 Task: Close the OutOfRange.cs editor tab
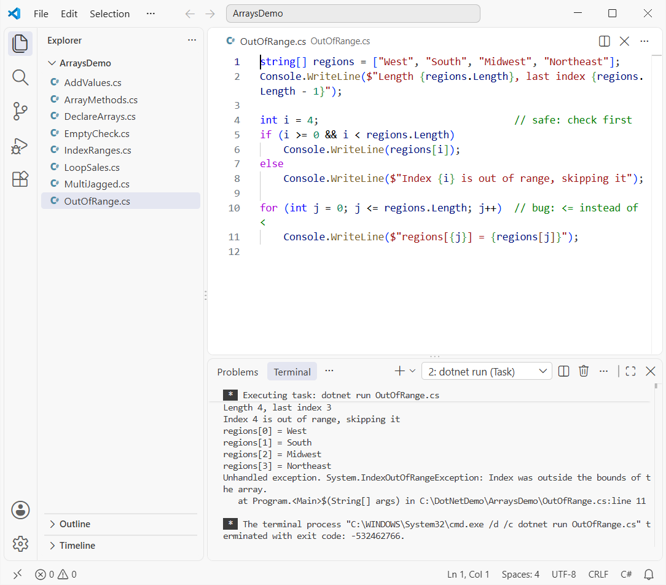(x=624, y=41)
